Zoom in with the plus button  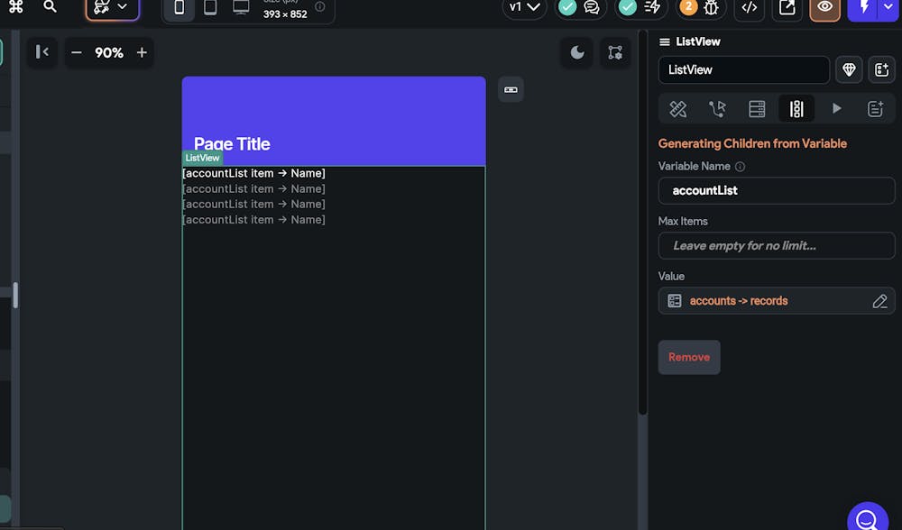tap(143, 53)
